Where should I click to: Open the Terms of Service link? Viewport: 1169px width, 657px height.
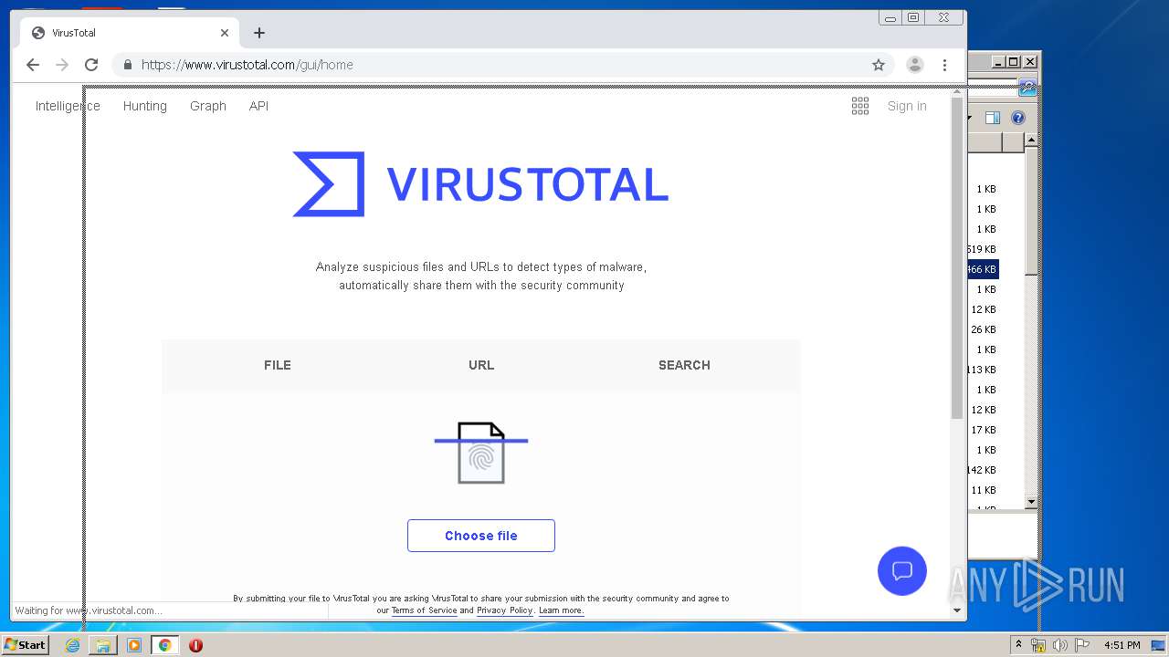pos(424,610)
